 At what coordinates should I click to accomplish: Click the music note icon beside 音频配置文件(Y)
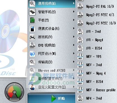pos(32,79)
